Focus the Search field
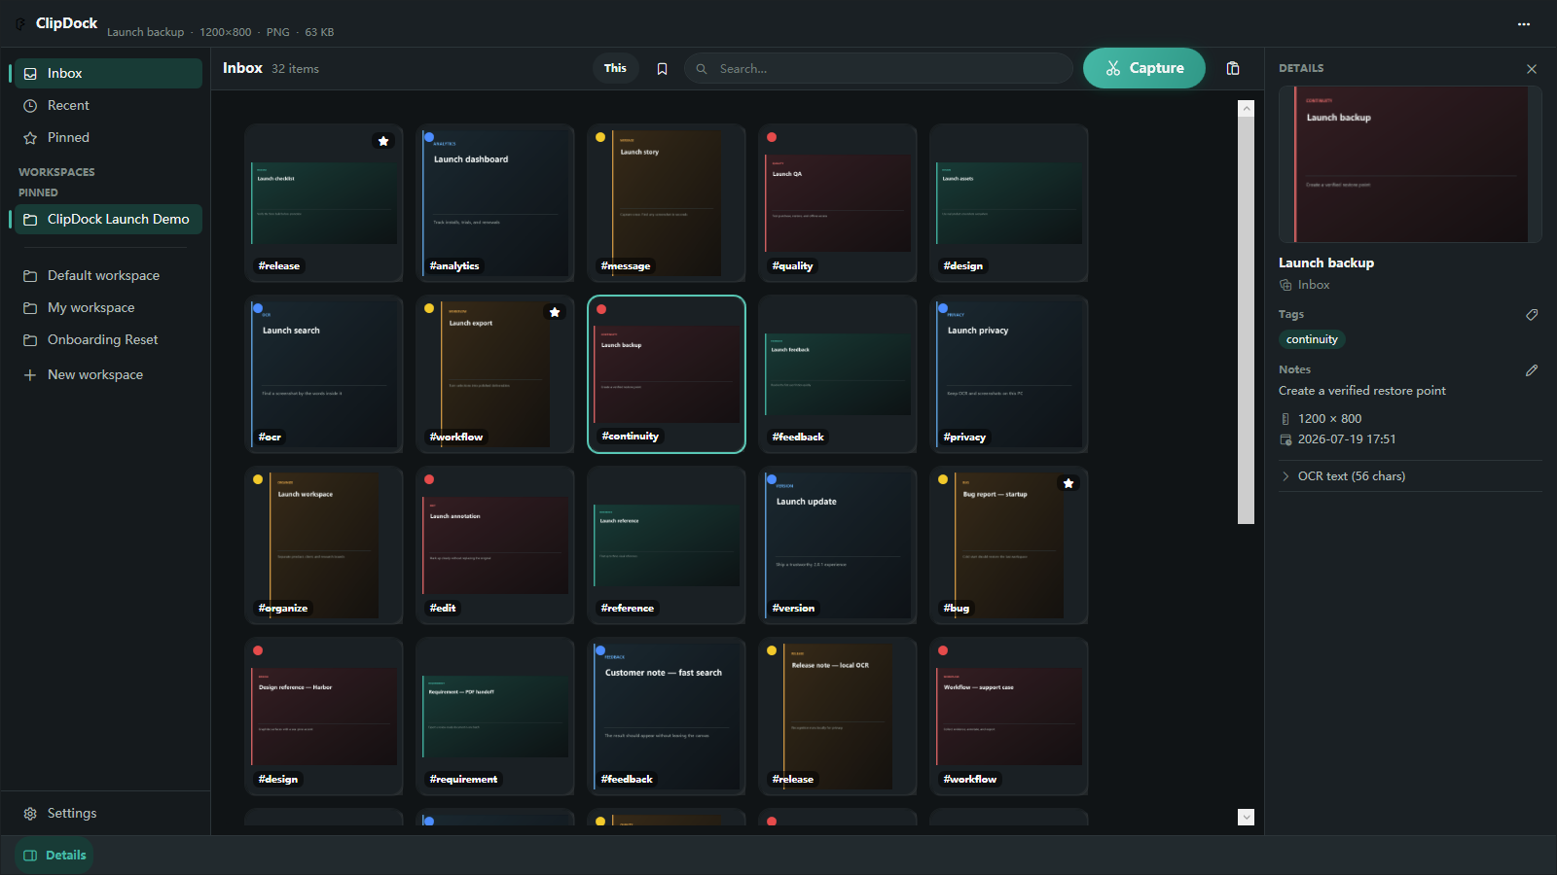Viewport: 1557px width, 875px height. tap(878, 68)
